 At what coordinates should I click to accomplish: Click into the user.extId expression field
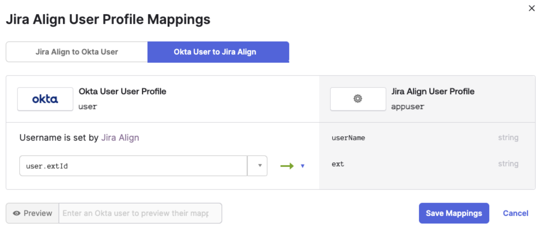click(x=133, y=166)
